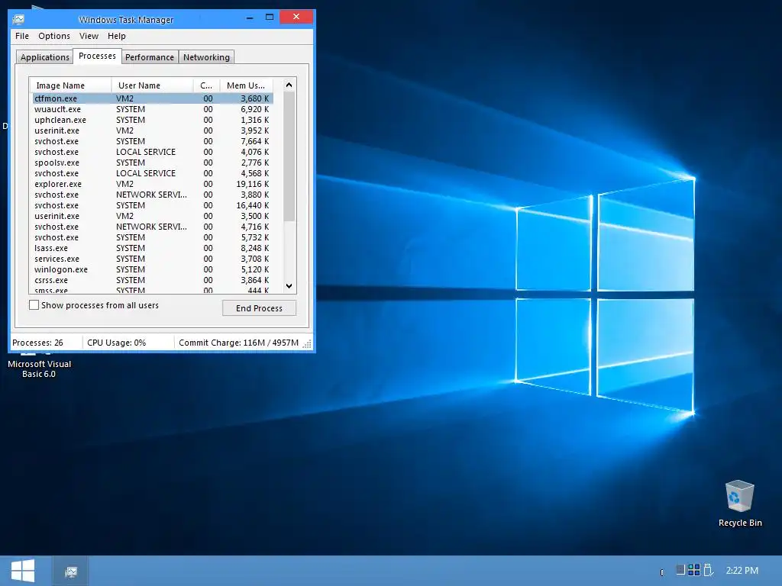782x586 pixels.
Task: Select the svchost.exe row using 4,568 K
Action: (x=153, y=173)
